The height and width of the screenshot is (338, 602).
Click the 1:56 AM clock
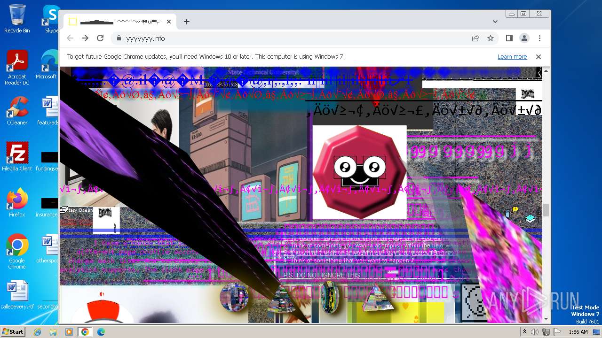pyautogui.click(x=578, y=332)
